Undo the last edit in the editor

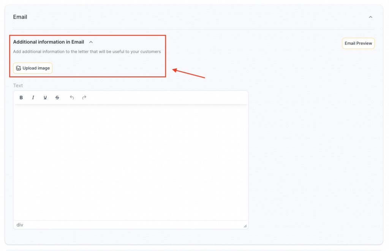[72, 98]
